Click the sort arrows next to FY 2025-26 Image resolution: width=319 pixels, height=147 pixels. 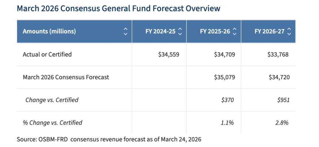pyautogui.click(x=235, y=31)
